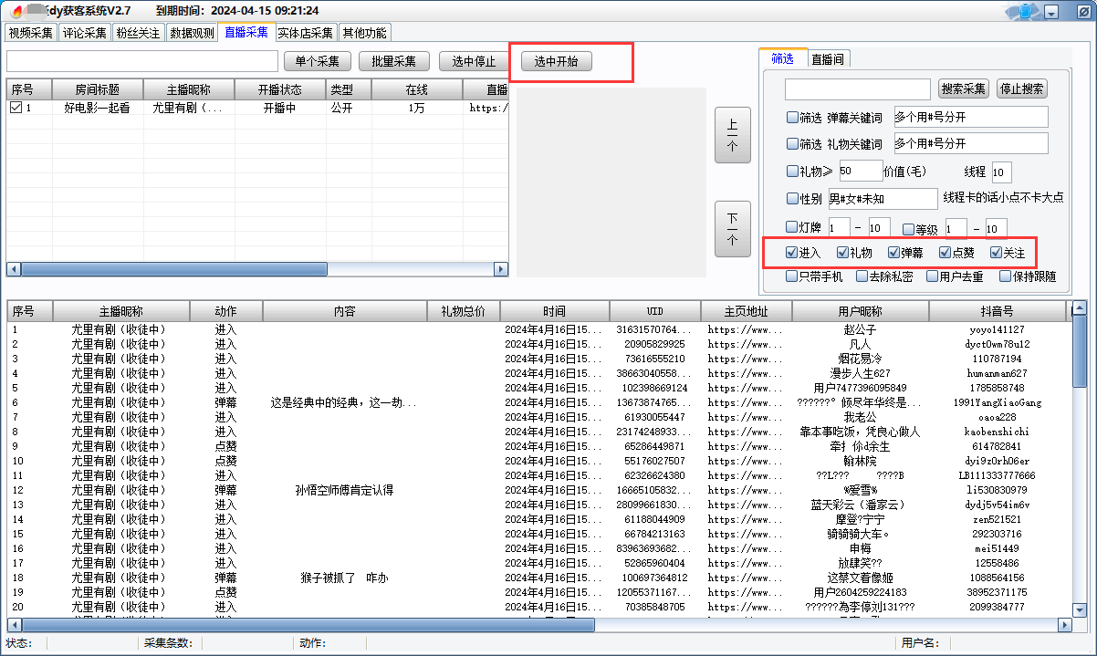
Task: Click the records table scroll-right arrow
Action: [x=1064, y=625]
